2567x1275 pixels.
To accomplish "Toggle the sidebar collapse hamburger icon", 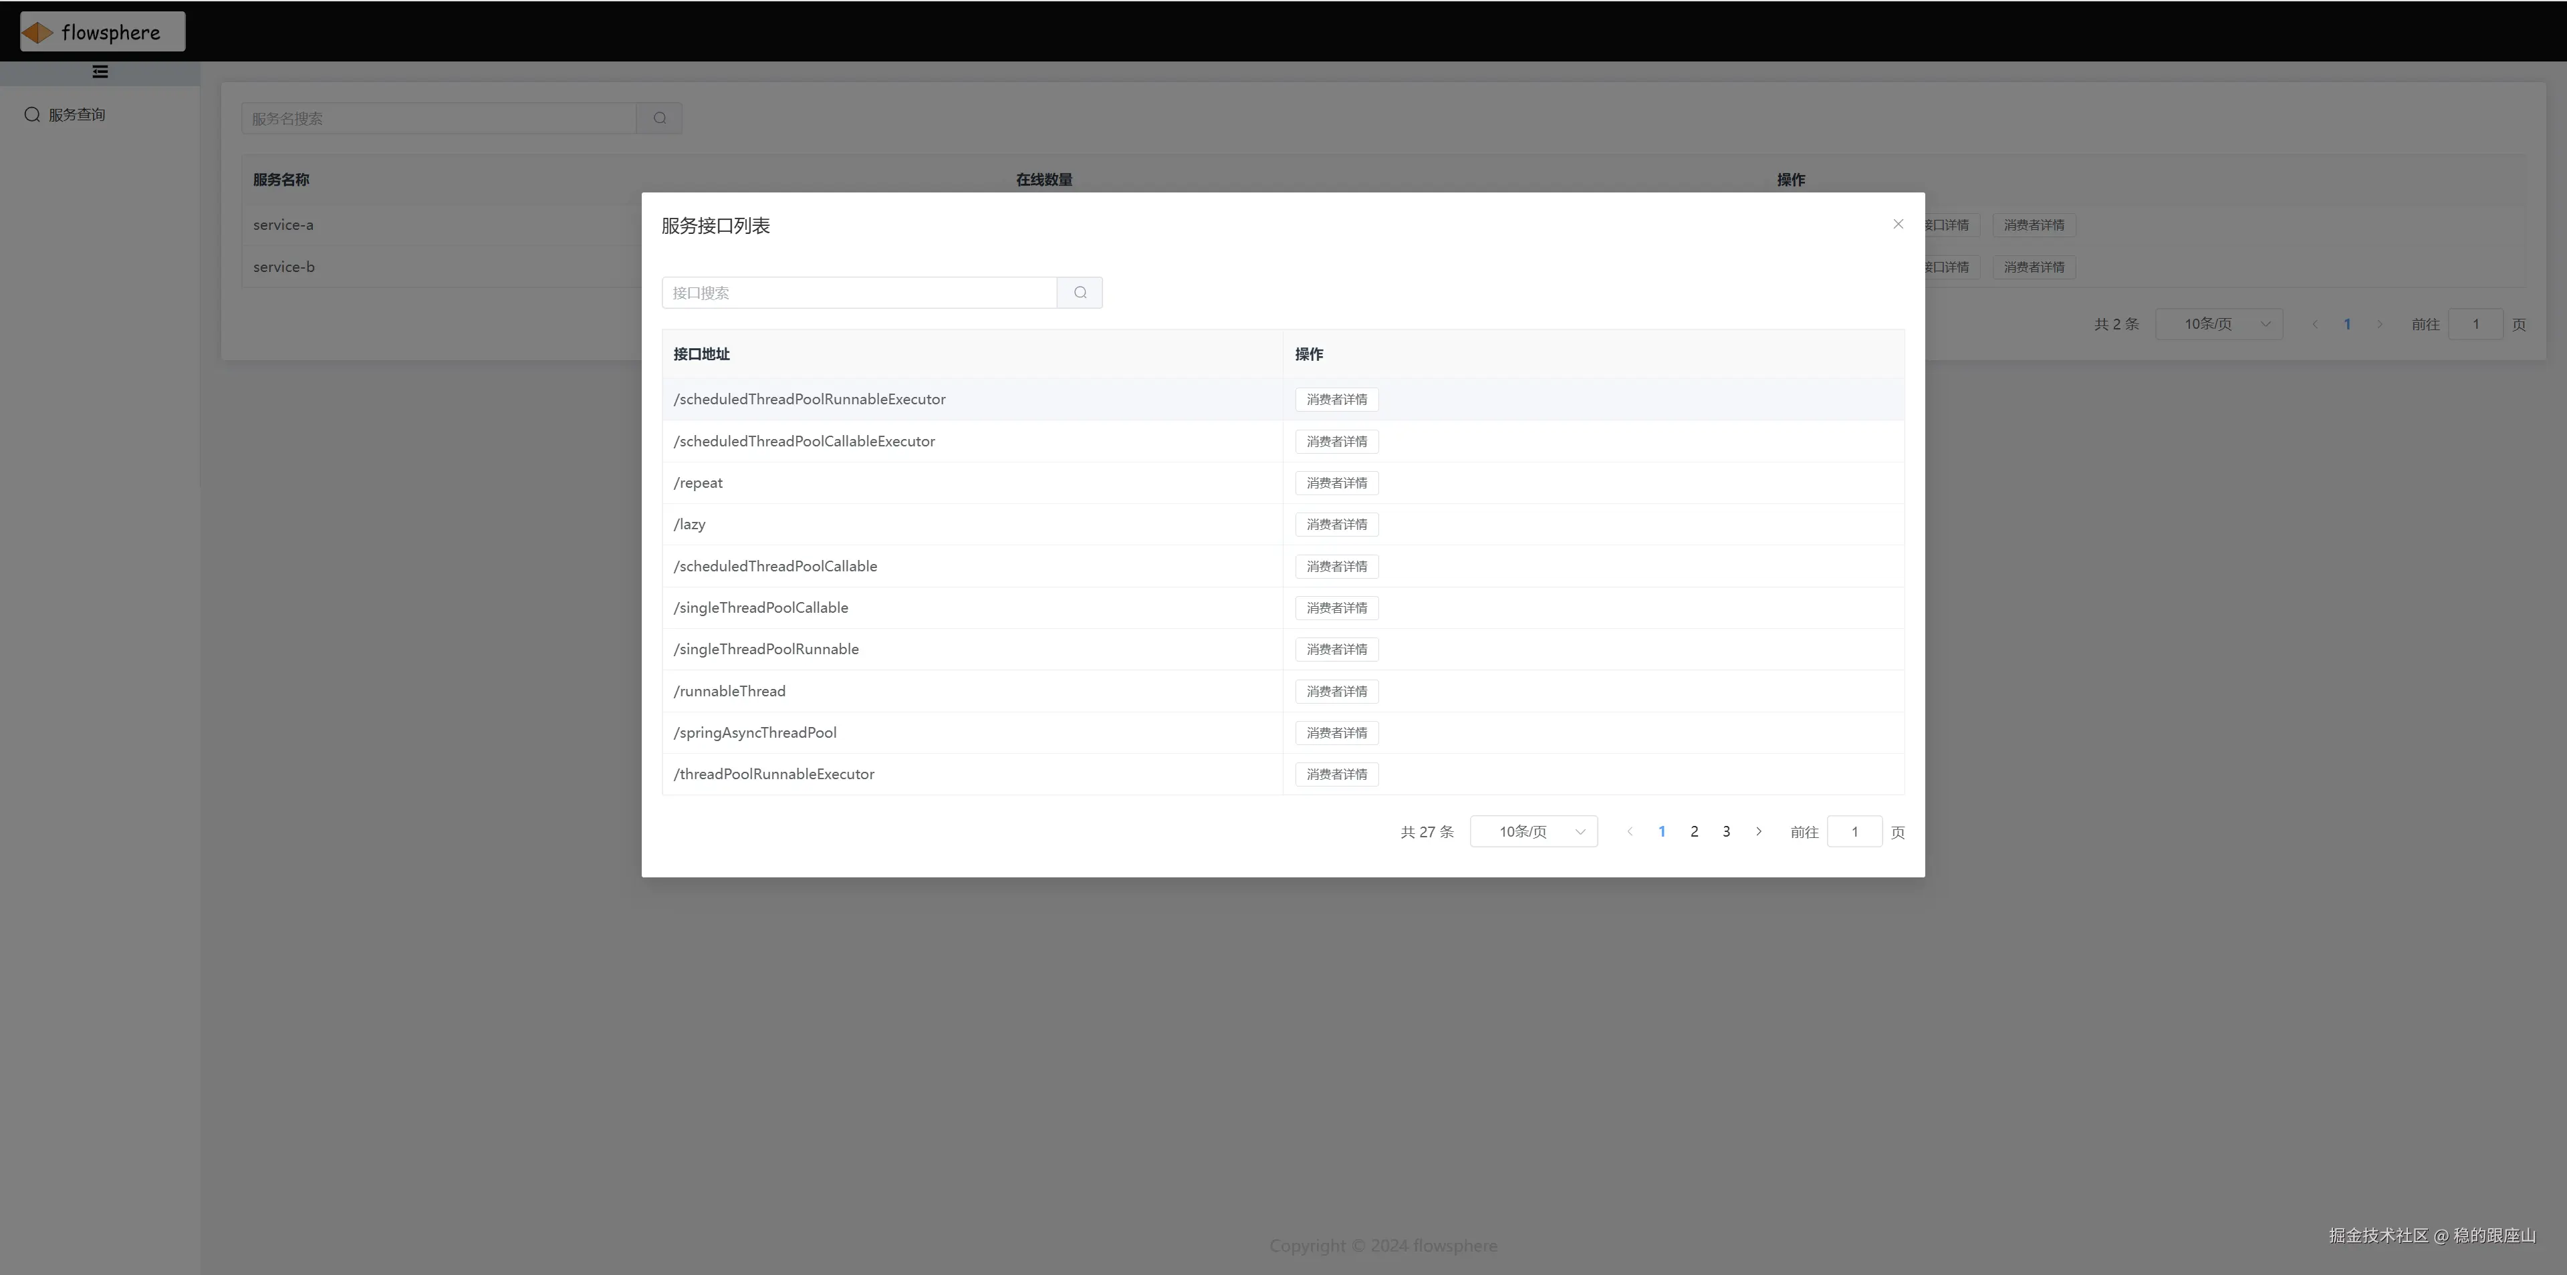I will tap(100, 72).
